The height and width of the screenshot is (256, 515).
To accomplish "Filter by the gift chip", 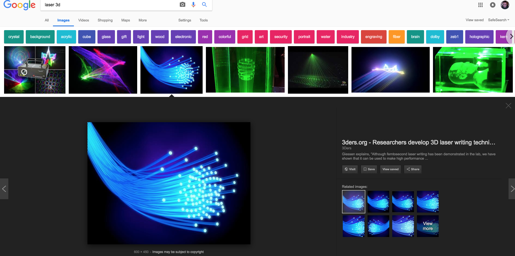I will click(124, 37).
